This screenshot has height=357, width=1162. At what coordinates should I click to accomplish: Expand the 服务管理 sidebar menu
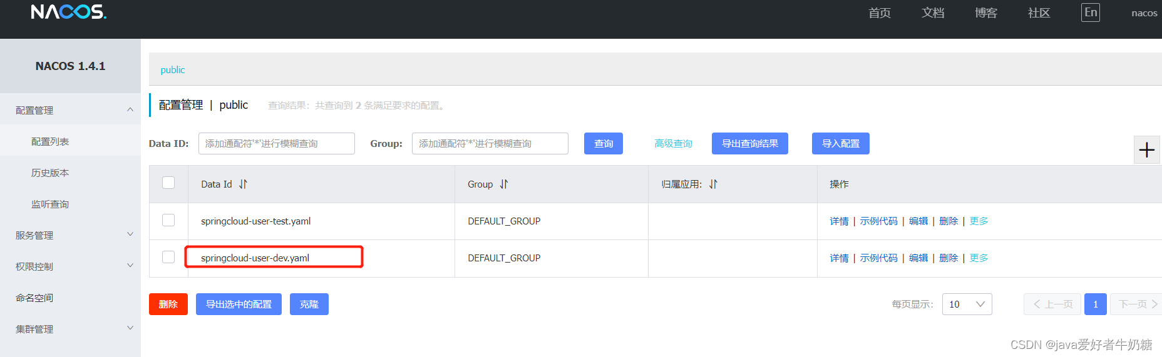tap(70, 235)
